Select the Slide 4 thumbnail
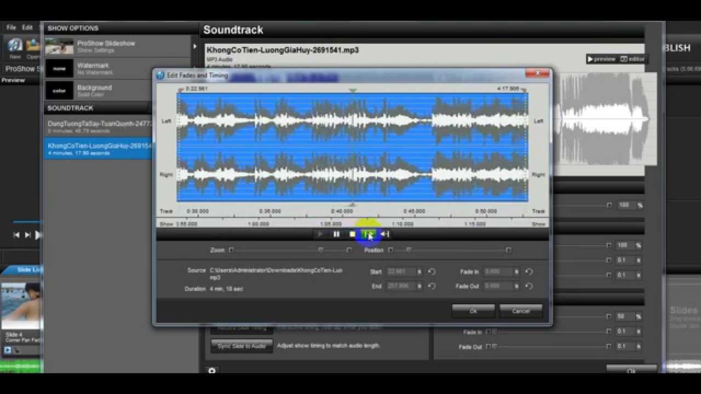Image resolution: width=701 pixels, height=394 pixels. pos(21,306)
